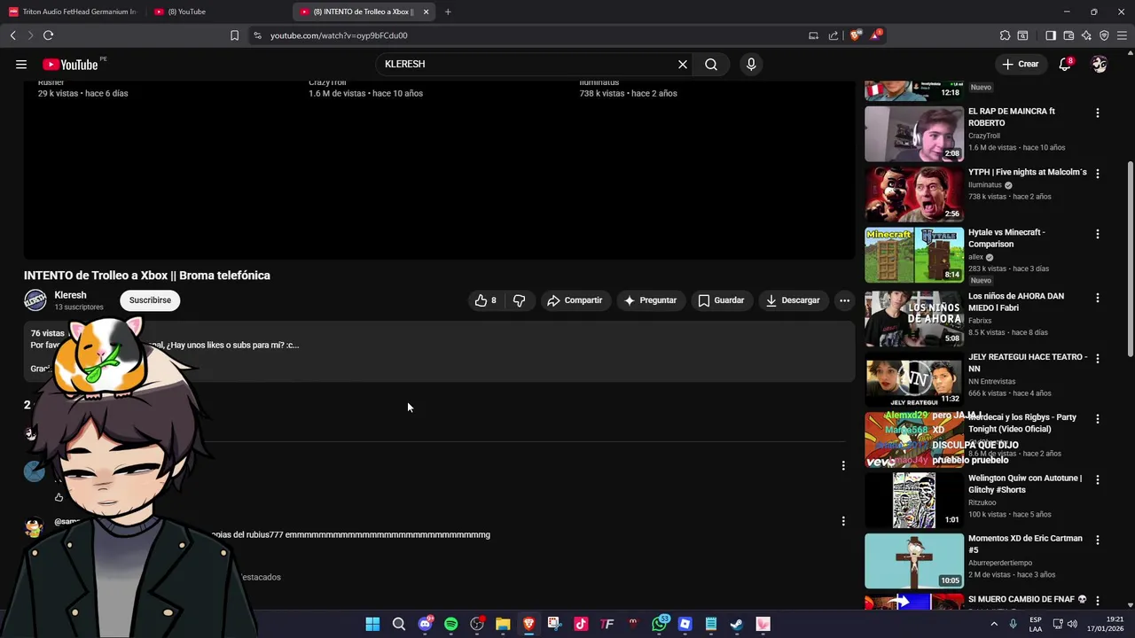Open options for Eric Cartman video
This screenshot has height=638, width=1135.
1098,540
